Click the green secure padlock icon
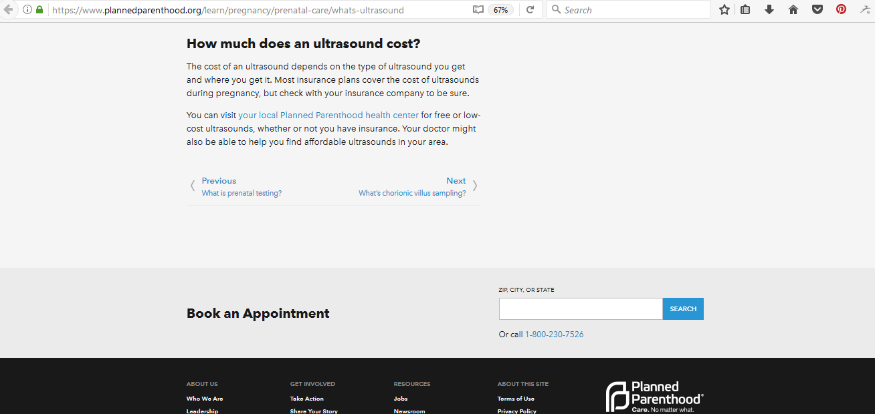This screenshot has height=414, width=875. pos(39,9)
